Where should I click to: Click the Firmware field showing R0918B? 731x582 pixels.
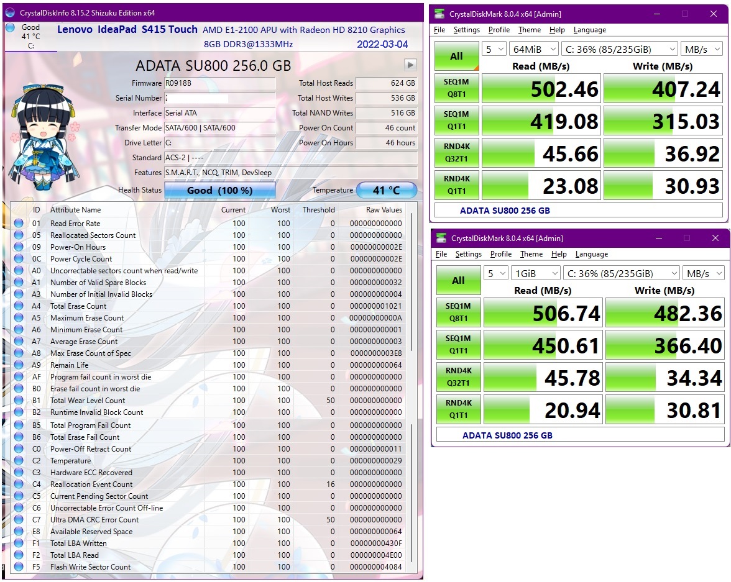click(x=219, y=83)
